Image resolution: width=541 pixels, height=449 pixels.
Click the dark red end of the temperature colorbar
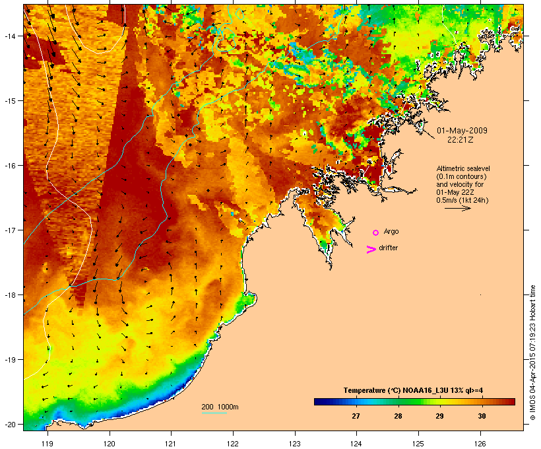511,401
